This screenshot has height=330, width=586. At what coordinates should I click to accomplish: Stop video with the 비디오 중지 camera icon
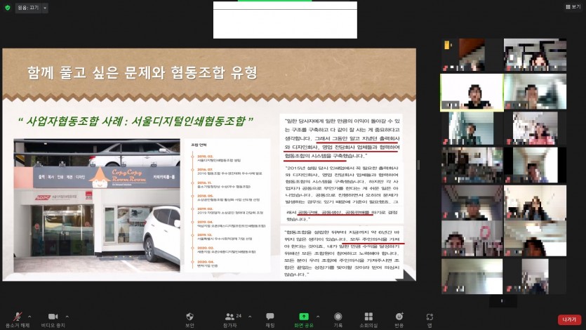(53, 317)
